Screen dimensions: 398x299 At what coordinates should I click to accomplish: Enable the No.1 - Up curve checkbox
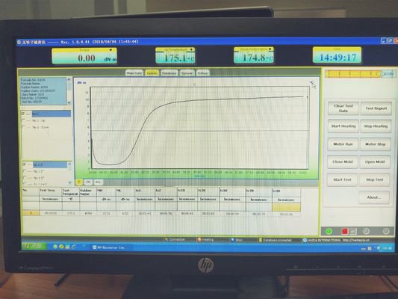(23, 120)
